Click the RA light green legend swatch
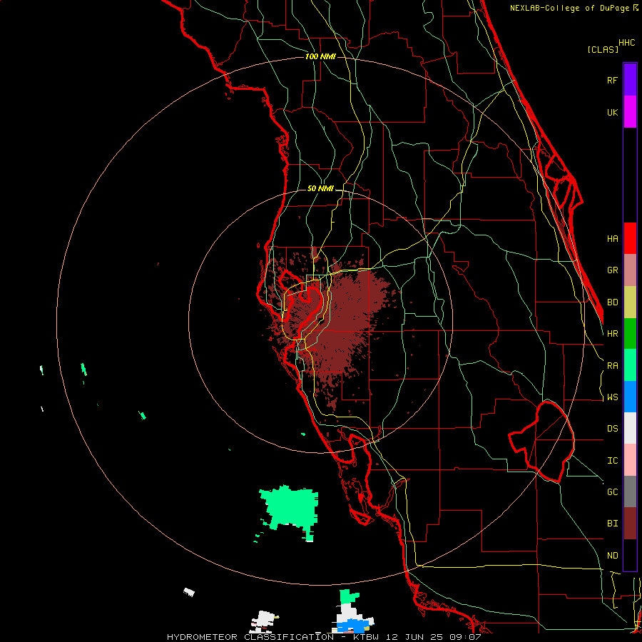 pyautogui.click(x=630, y=365)
